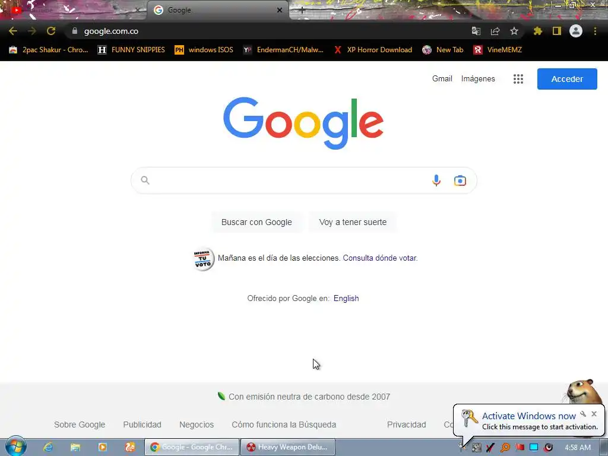Image resolution: width=608 pixels, height=456 pixels.
Task: Open the Imágenes link
Action: (x=478, y=79)
